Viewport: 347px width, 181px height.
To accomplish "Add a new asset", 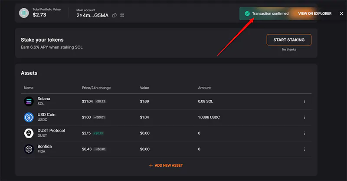I will (166, 165).
